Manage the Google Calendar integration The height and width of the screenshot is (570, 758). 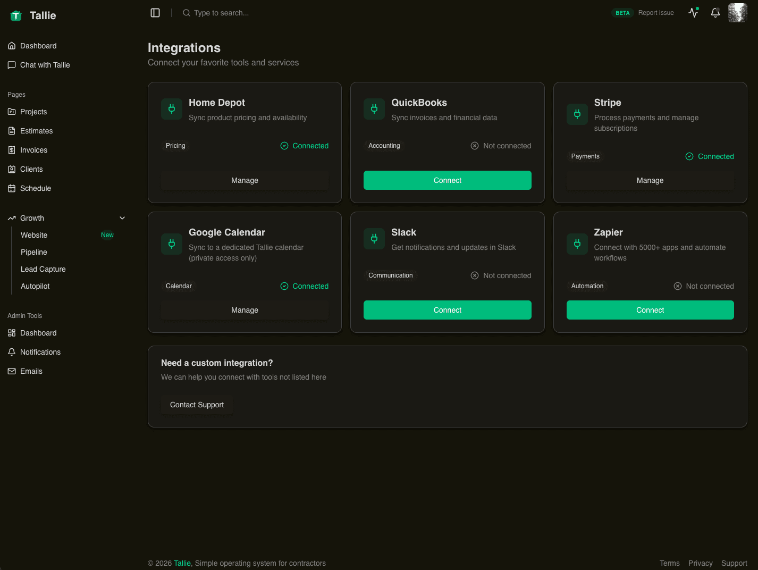pyautogui.click(x=245, y=310)
